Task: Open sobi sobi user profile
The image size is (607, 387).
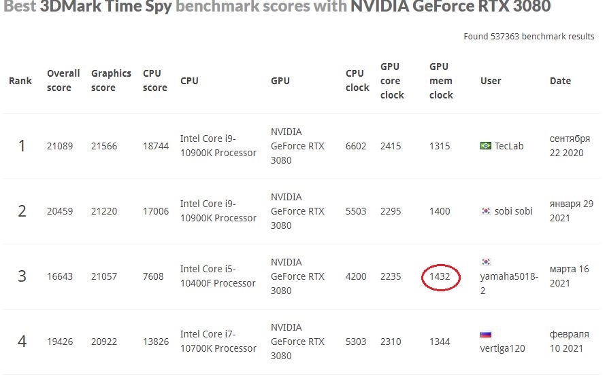Action: (514, 211)
